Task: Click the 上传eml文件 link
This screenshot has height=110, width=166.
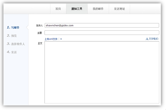Action: tap(51, 39)
